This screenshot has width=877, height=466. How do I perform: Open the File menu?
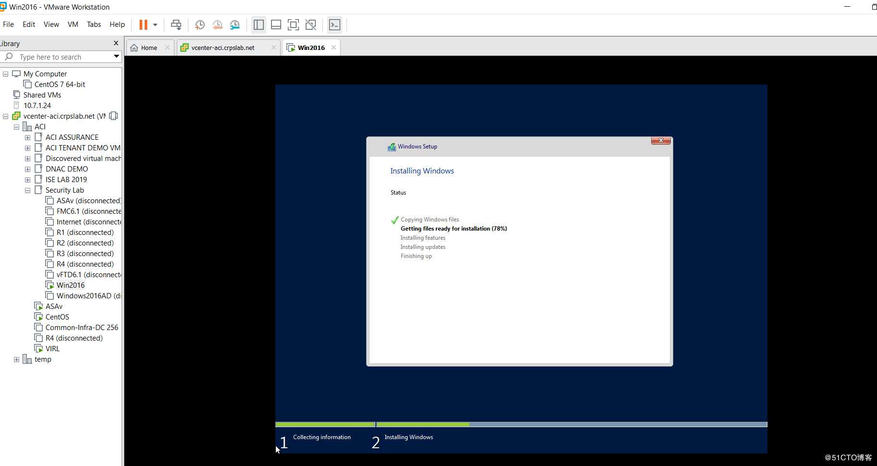pos(8,25)
